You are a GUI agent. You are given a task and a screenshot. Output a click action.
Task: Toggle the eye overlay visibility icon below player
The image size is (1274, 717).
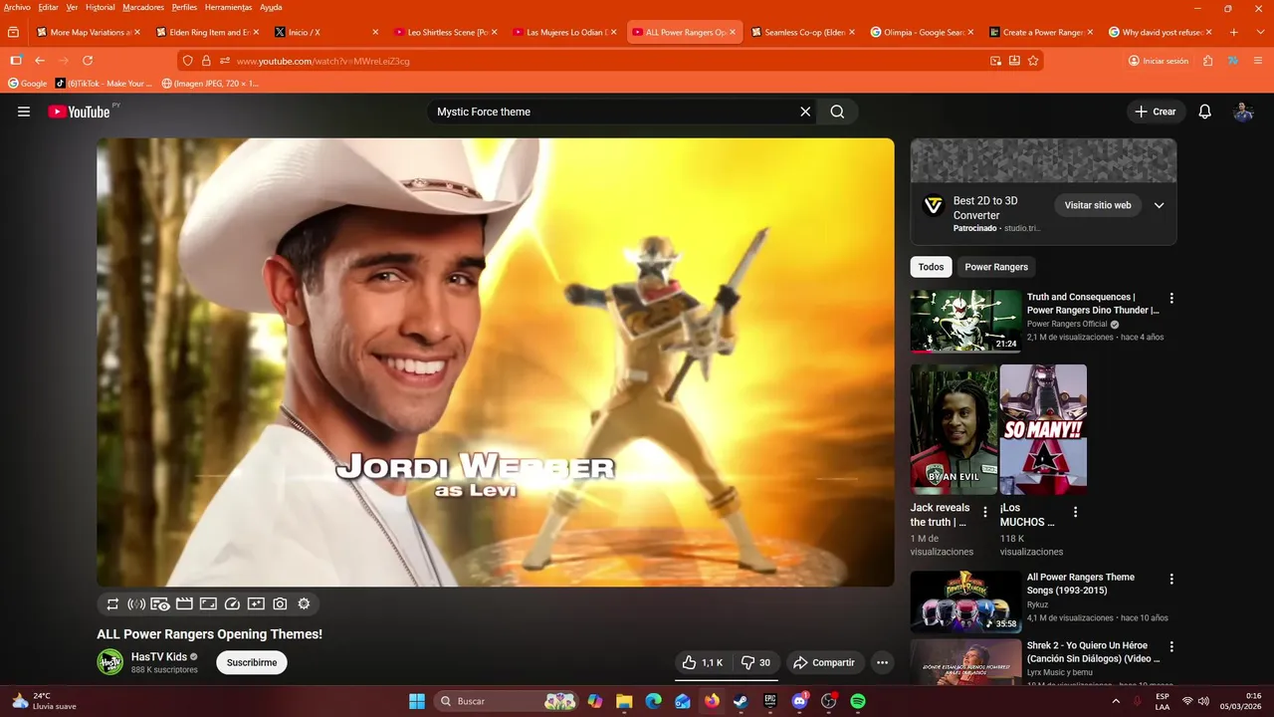pos(160,603)
